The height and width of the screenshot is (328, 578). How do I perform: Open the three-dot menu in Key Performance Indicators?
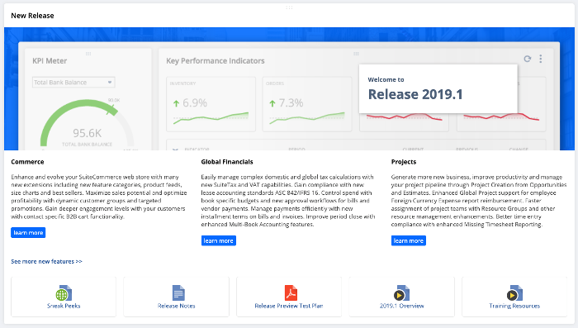(540, 59)
